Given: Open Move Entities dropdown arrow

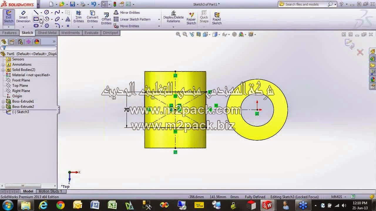Looking at the screenshot, I should tap(159, 26).
